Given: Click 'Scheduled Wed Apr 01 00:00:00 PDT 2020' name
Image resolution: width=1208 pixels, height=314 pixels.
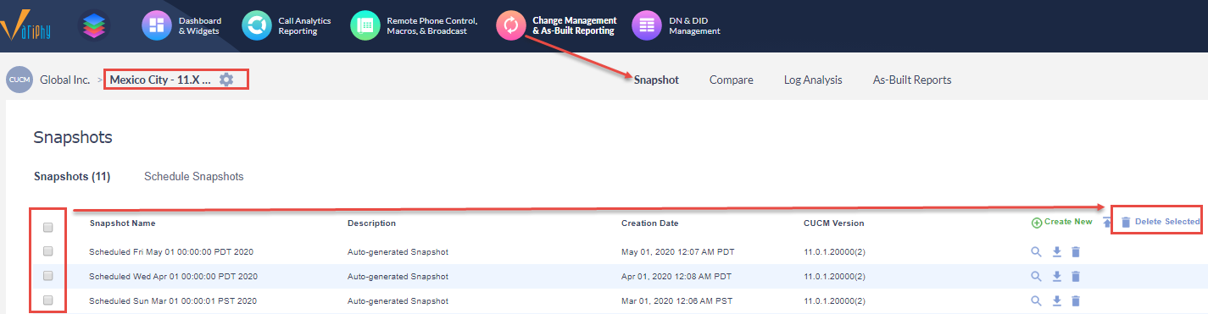Looking at the screenshot, I should click(x=173, y=277).
